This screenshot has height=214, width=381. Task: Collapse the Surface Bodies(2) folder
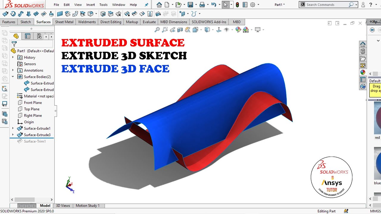coord(13,77)
